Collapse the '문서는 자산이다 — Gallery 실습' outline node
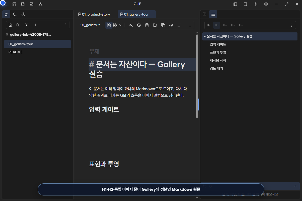302x201 pixels. tap(205, 36)
